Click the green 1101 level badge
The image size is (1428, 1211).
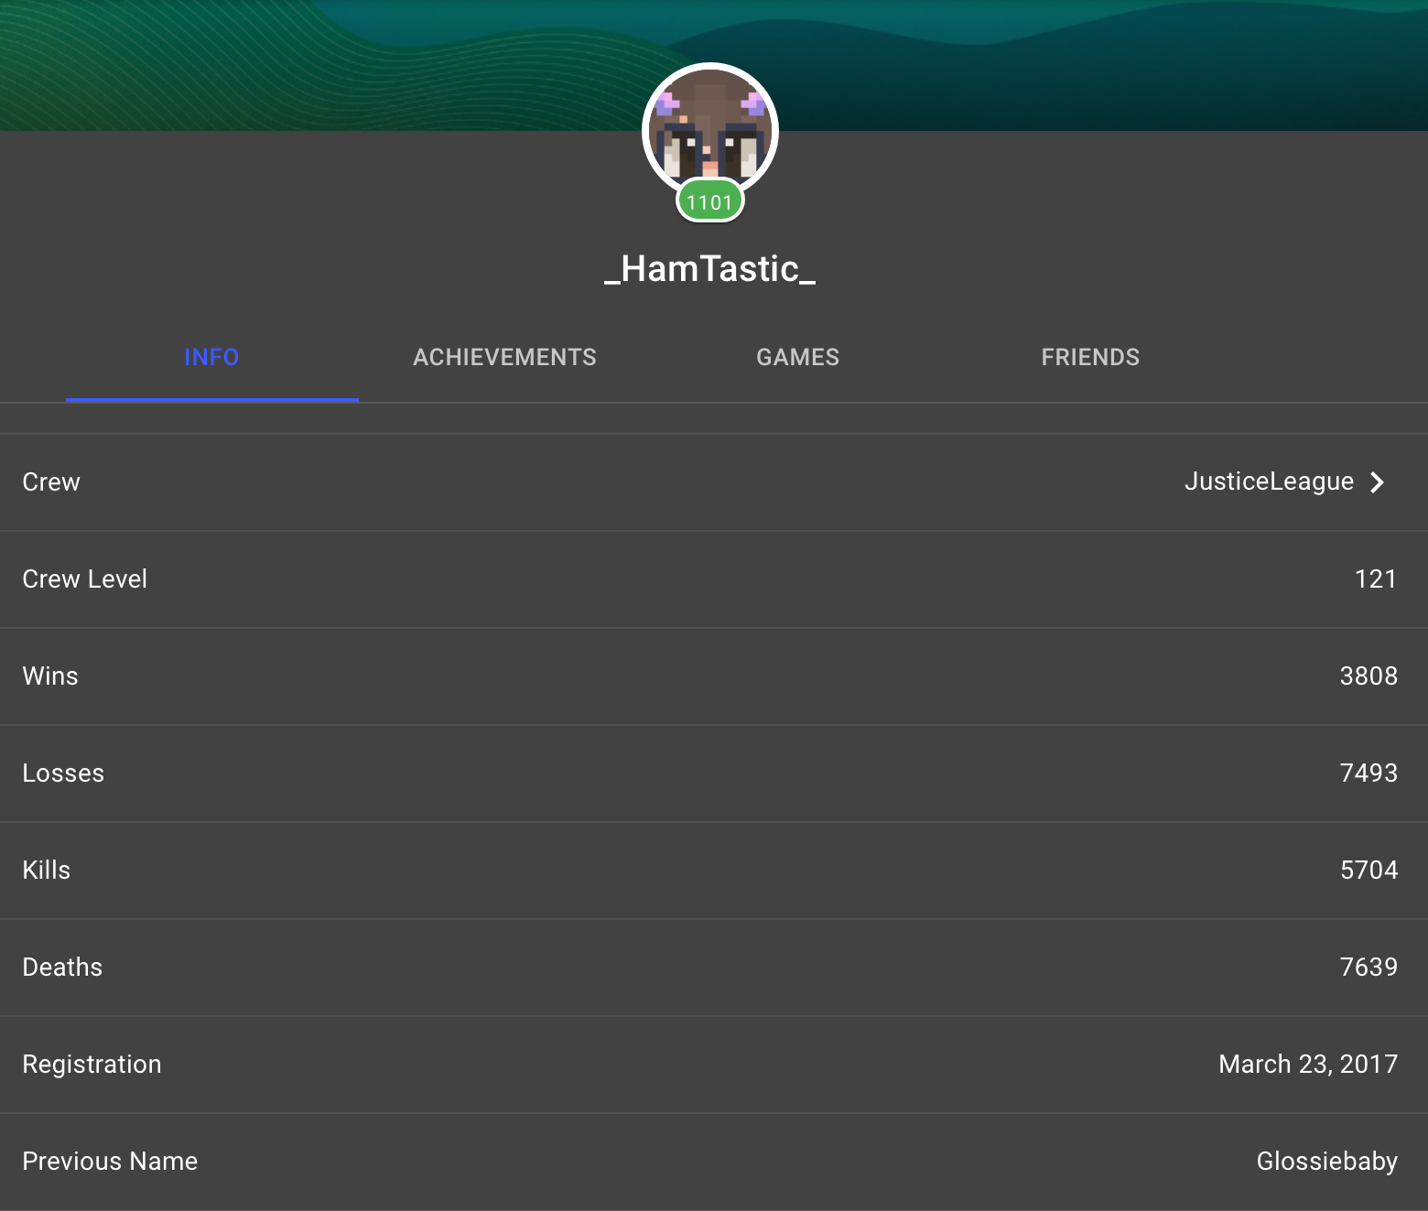pos(710,202)
